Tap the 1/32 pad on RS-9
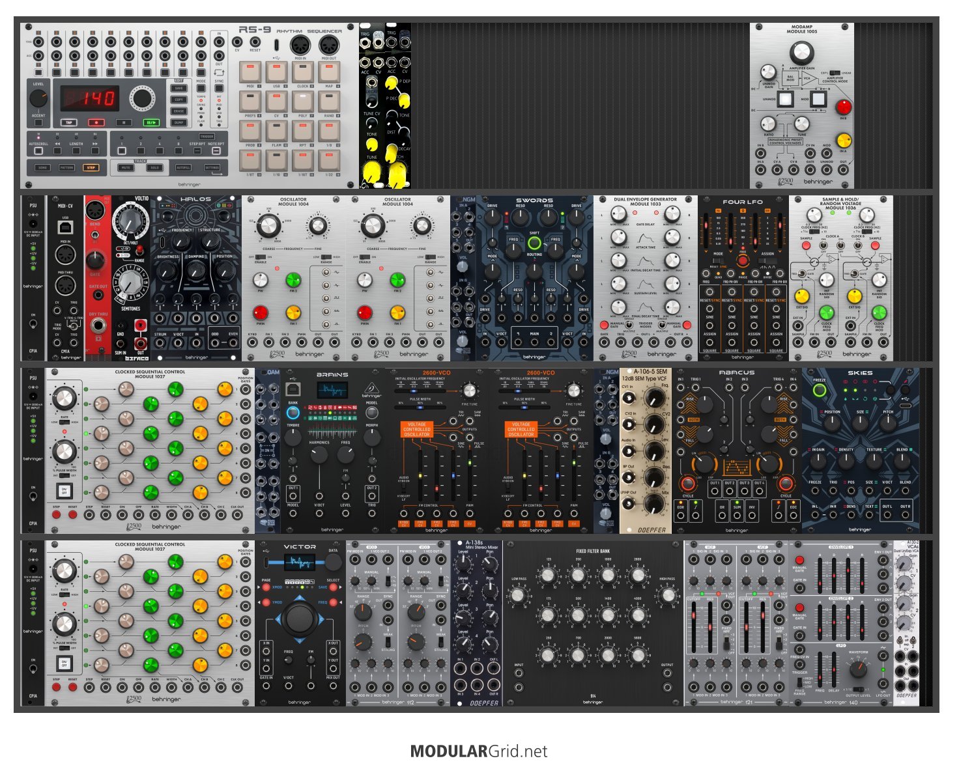The image size is (959, 765). (329, 161)
